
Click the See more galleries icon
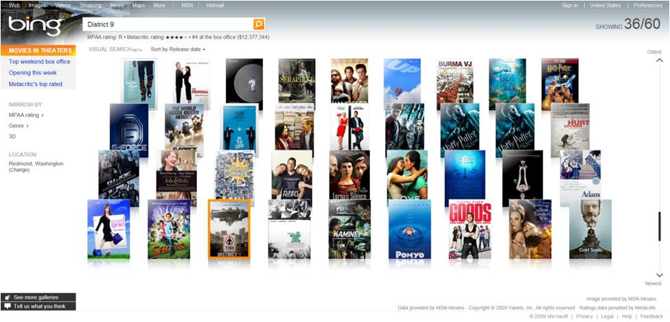coord(8,297)
